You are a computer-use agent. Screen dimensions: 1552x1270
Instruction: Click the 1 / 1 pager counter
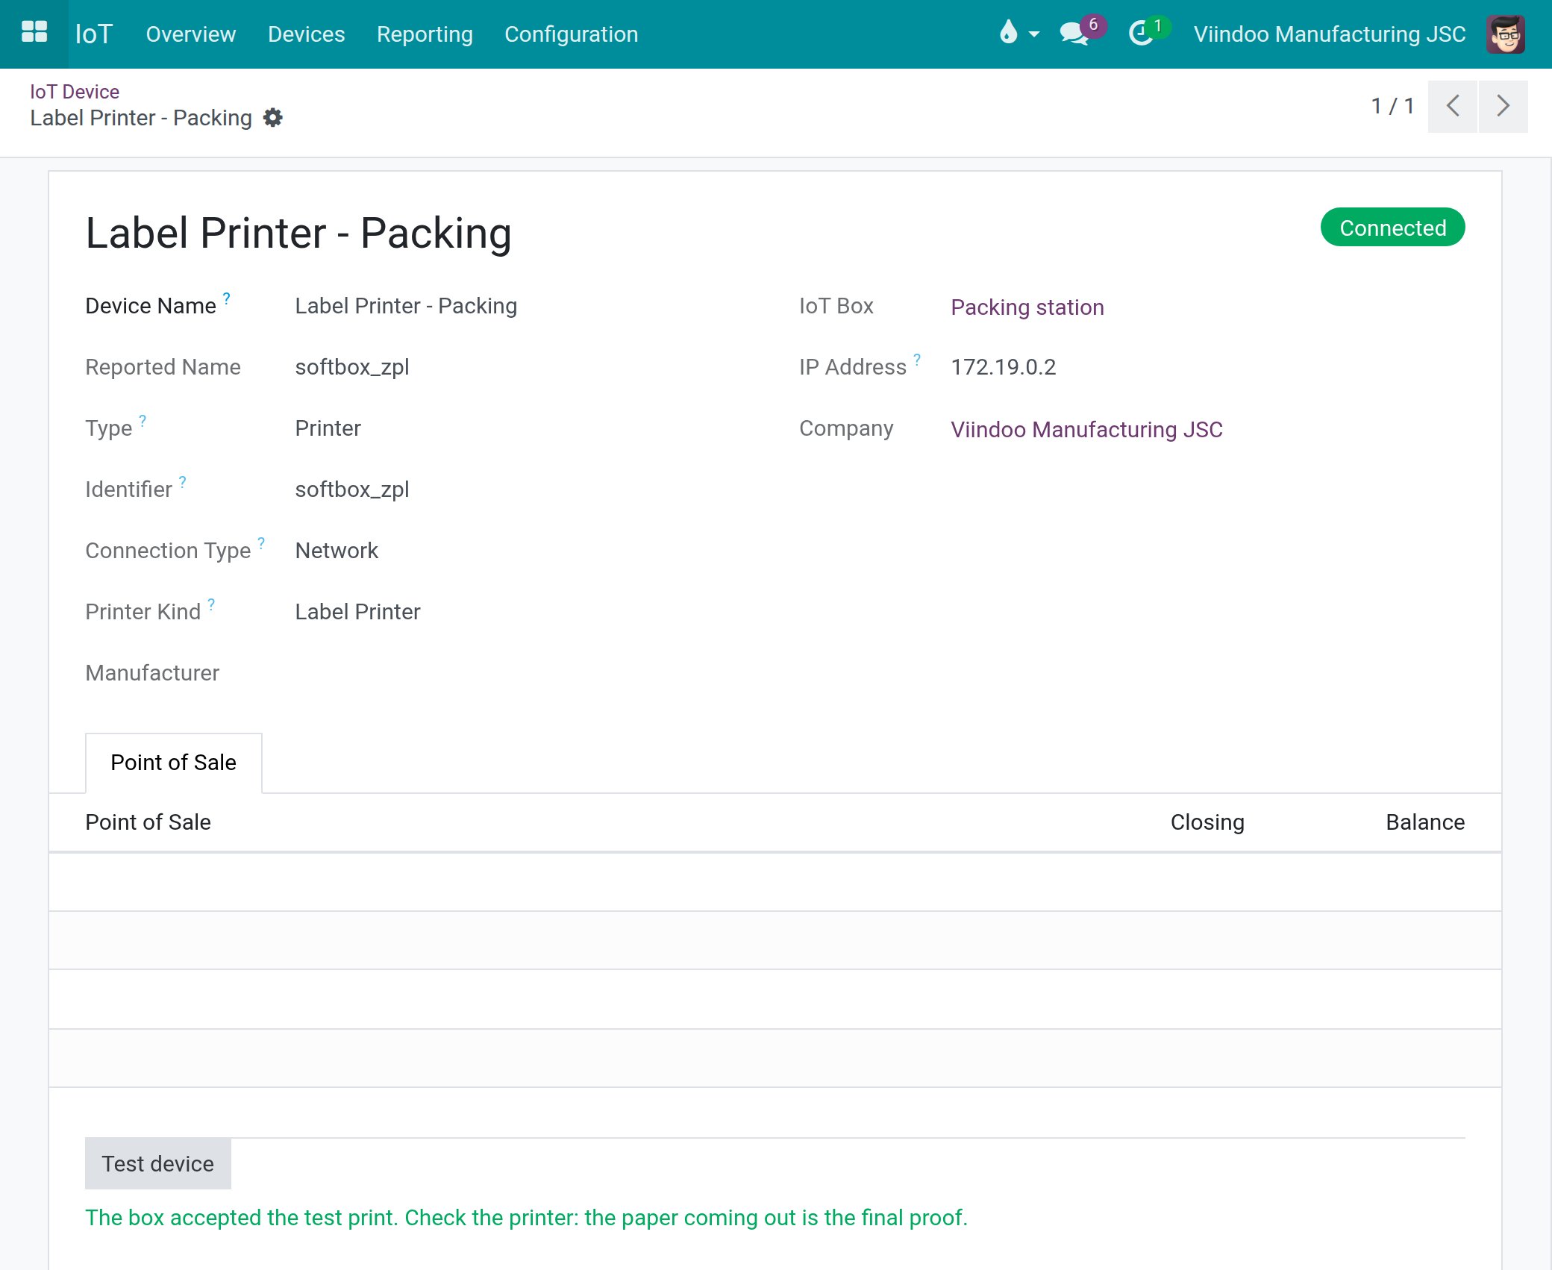[1392, 106]
